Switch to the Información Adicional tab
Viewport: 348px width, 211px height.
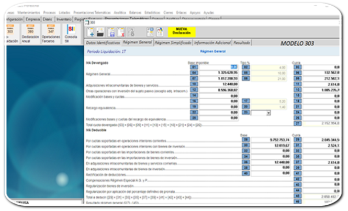pos(212,43)
